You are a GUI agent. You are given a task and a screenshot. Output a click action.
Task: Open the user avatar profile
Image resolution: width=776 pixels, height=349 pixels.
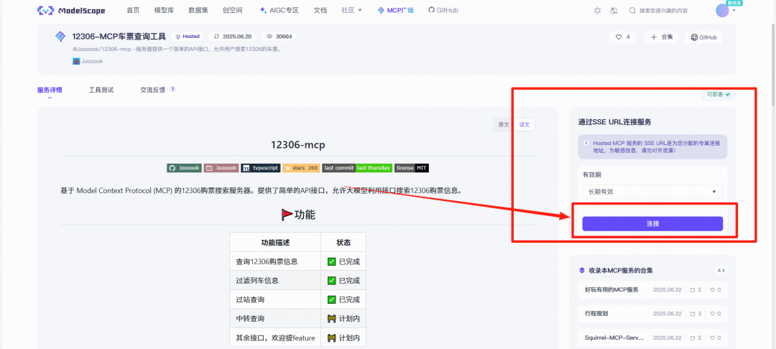[x=722, y=10]
